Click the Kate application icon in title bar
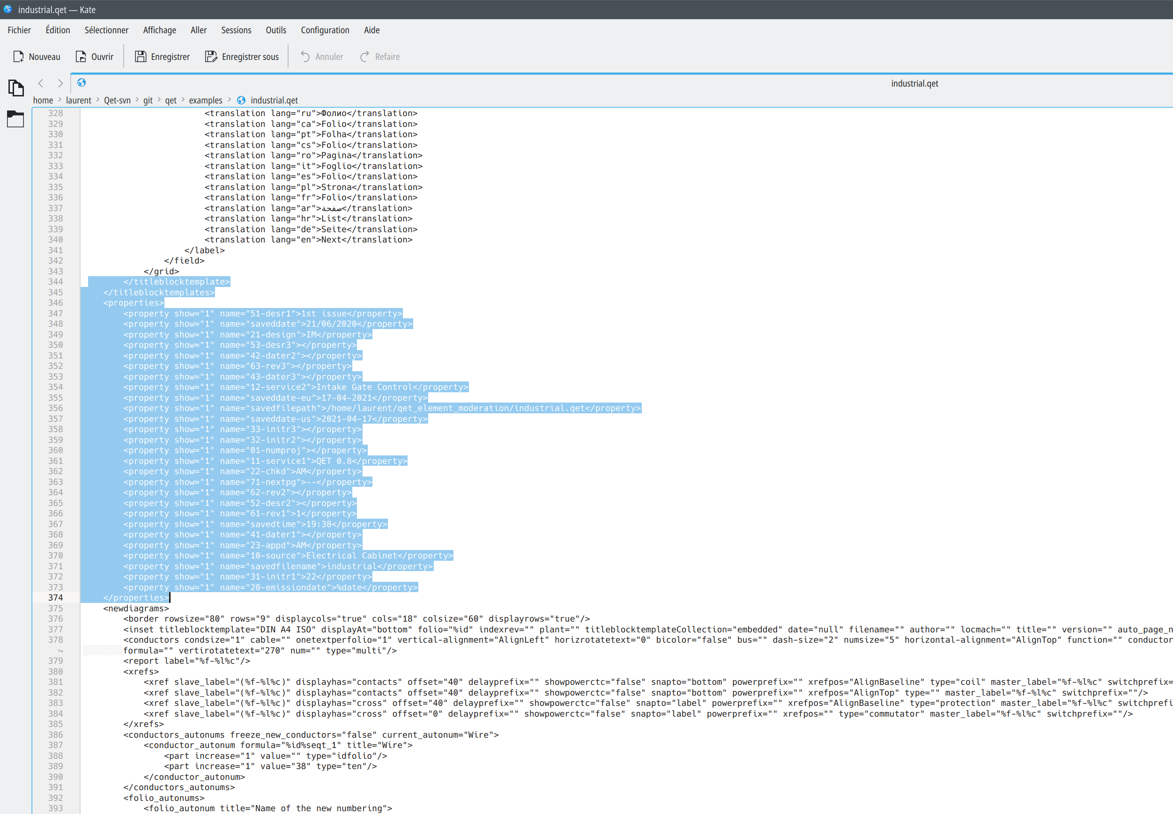The height and width of the screenshot is (814, 1173). [x=7, y=9]
